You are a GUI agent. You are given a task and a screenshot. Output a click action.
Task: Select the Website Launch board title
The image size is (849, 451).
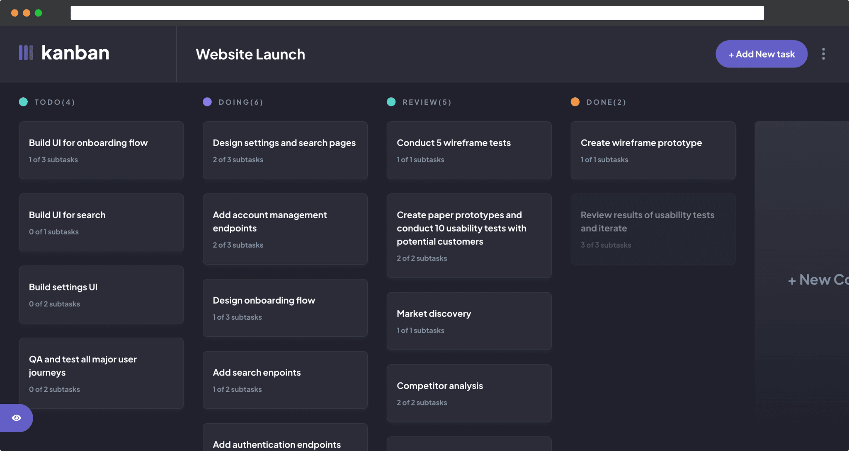pyautogui.click(x=250, y=54)
